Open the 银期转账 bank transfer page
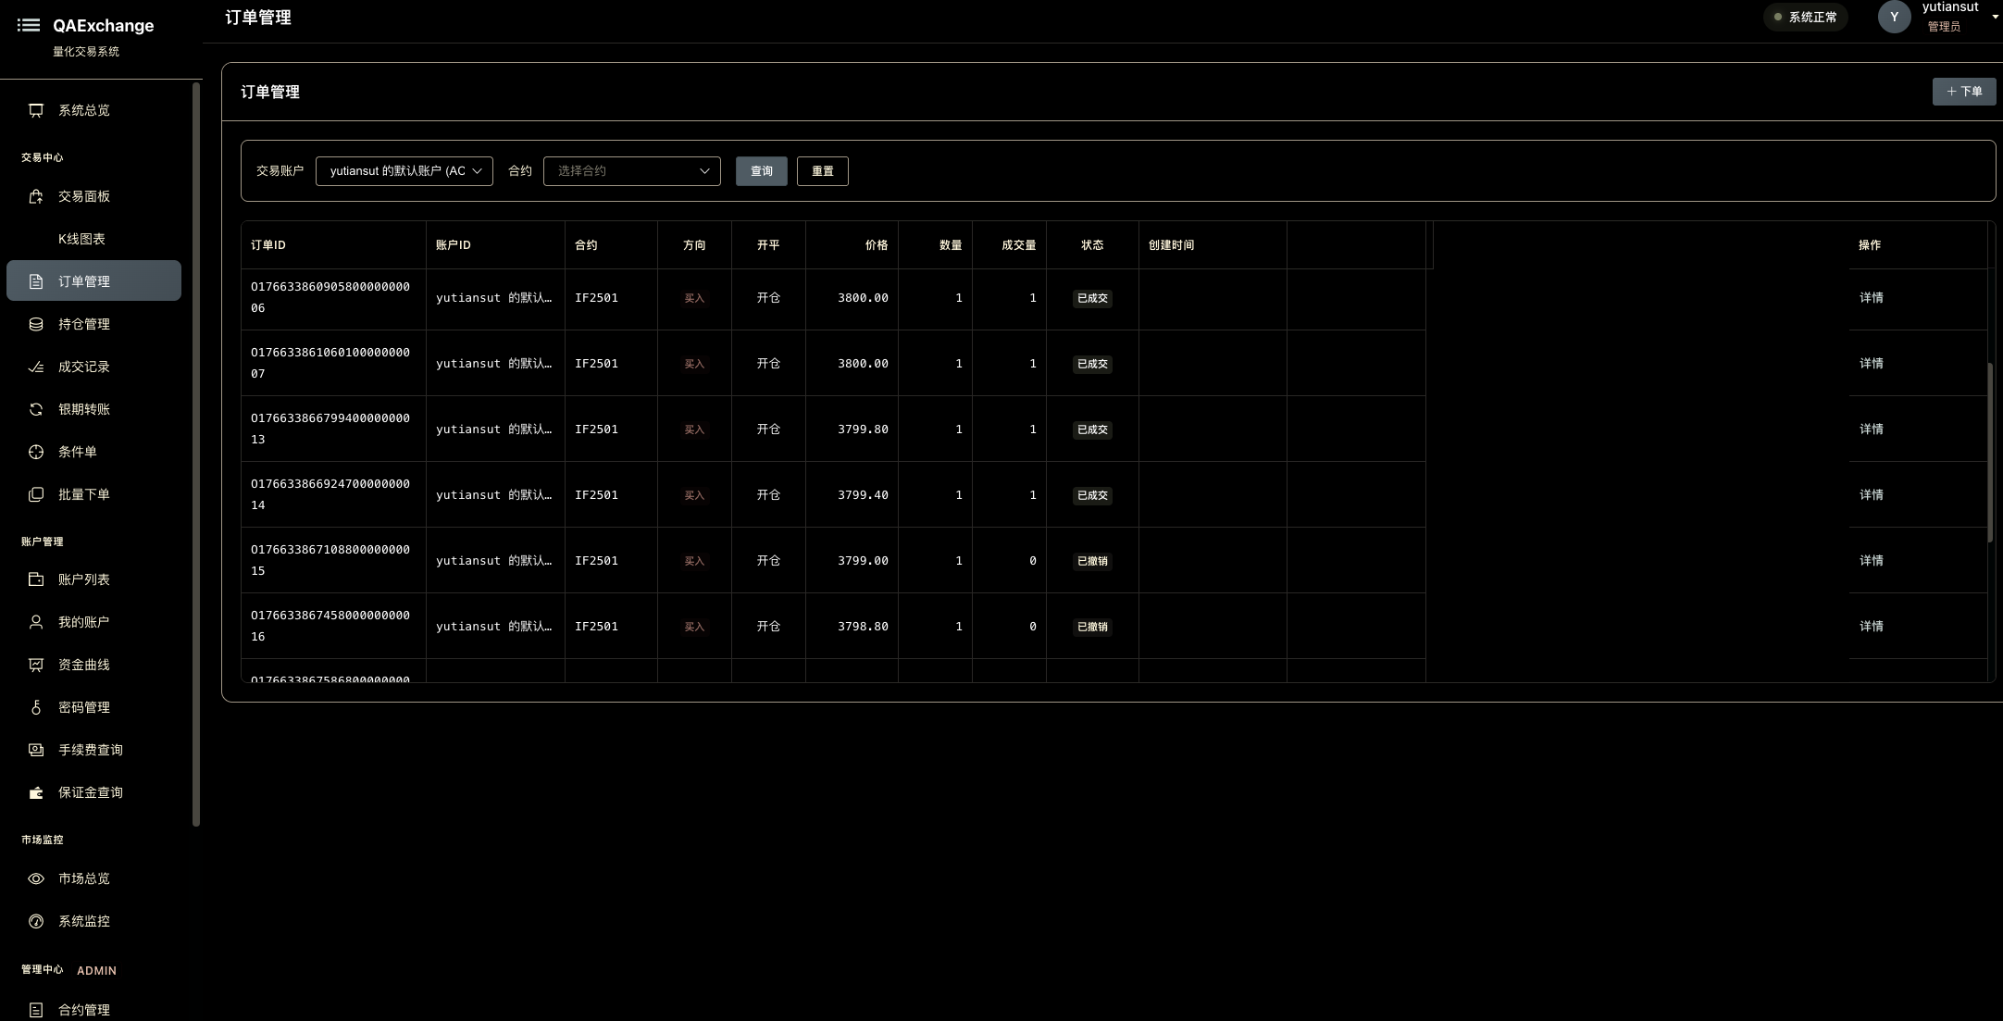The image size is (2003, 1021). click(x=83, y=409)
